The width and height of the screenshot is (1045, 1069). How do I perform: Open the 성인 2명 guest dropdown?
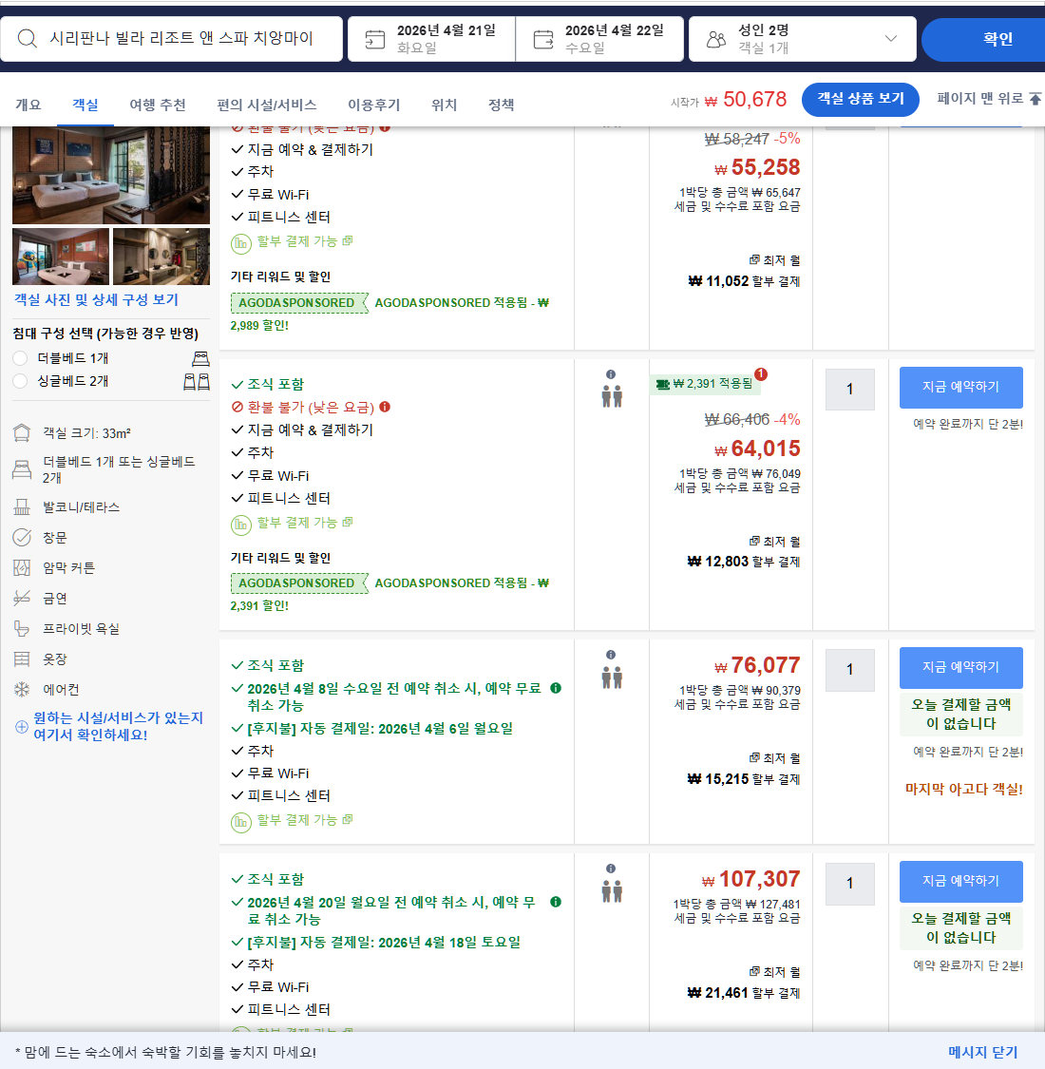890,38
